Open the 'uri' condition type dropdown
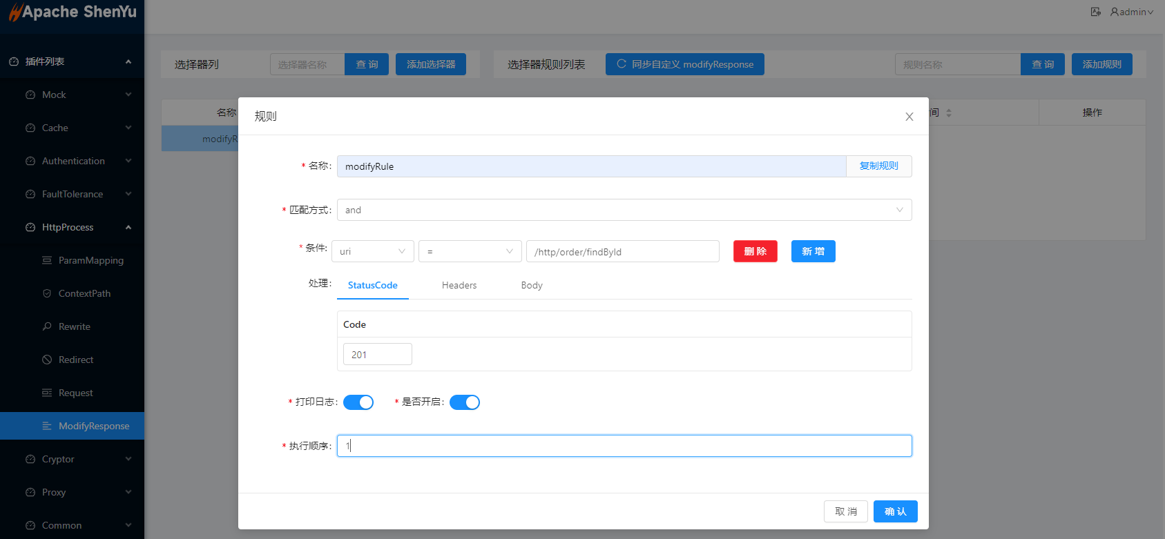Screen dimensions: 1165x539 click(372, 251)
